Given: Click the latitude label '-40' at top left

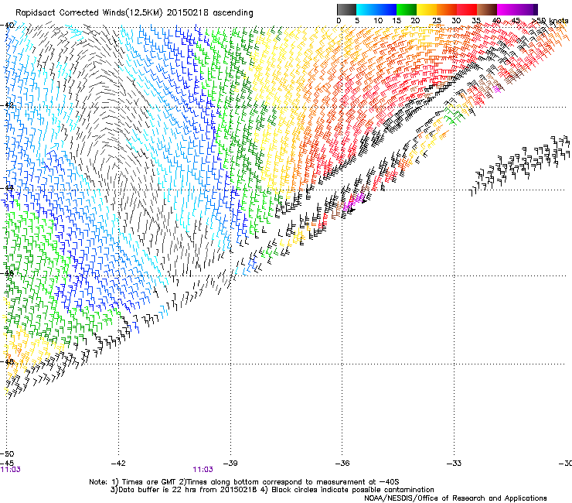Looking at the screenshot, I should point(7,26).
